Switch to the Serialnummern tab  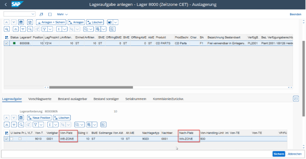point(136,99)
